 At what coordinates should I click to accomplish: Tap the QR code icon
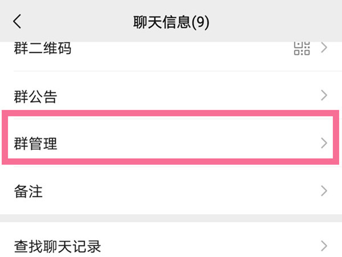(302, 48)
